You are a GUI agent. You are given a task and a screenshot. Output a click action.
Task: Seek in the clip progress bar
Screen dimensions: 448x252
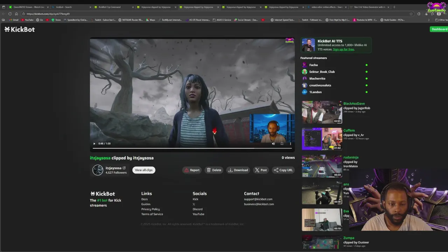[192, 148]
